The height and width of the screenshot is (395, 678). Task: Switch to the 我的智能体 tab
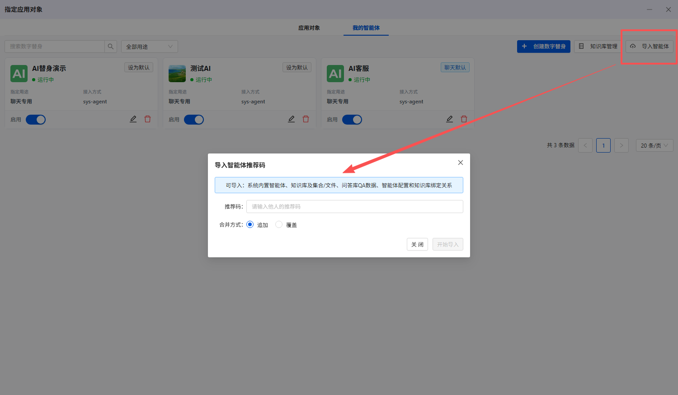click(x=366, y=28)
